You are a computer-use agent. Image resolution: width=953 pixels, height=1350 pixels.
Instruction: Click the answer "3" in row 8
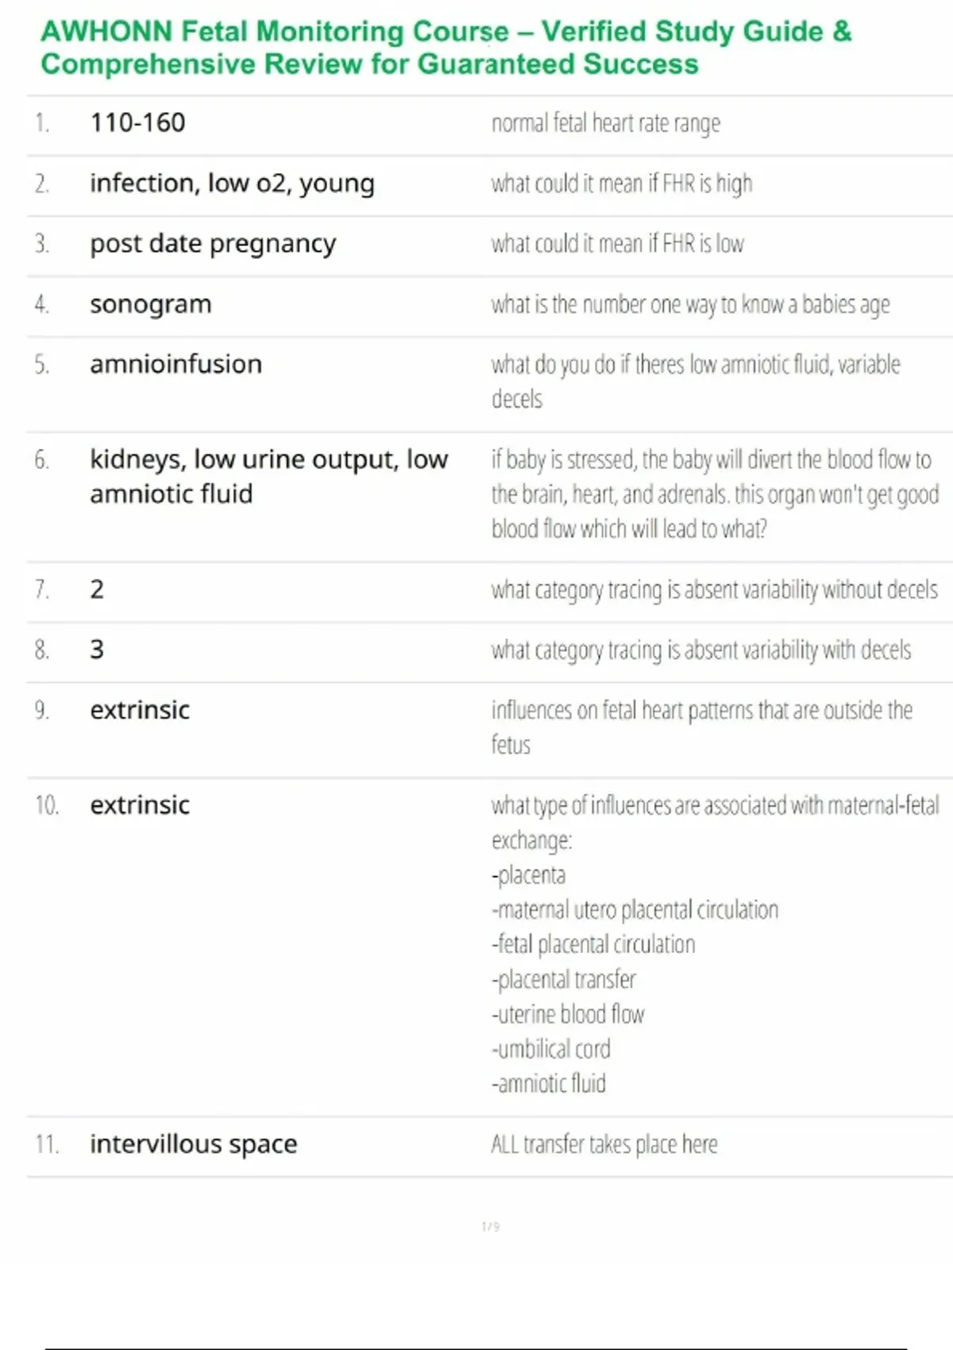(x=97, y=650)
